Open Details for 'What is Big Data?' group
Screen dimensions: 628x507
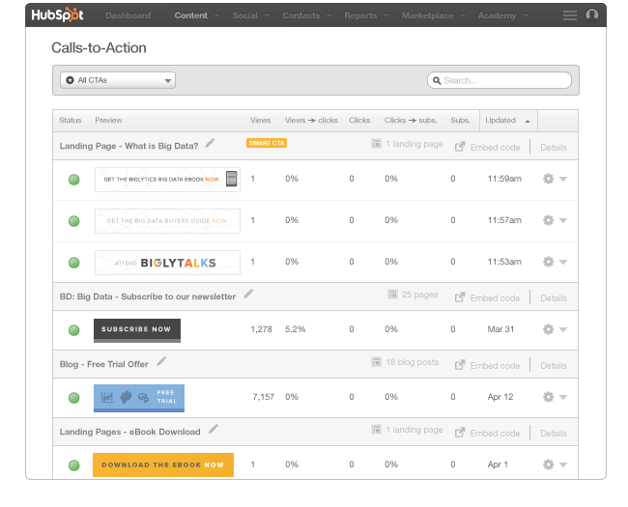(x=554, y=148)
